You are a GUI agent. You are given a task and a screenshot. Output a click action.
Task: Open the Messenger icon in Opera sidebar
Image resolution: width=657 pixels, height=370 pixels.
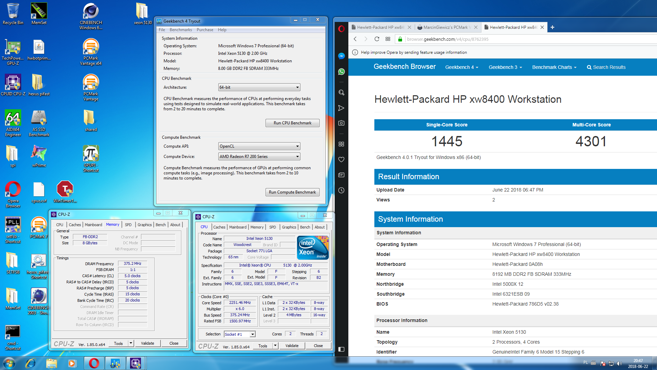(341, 56)
